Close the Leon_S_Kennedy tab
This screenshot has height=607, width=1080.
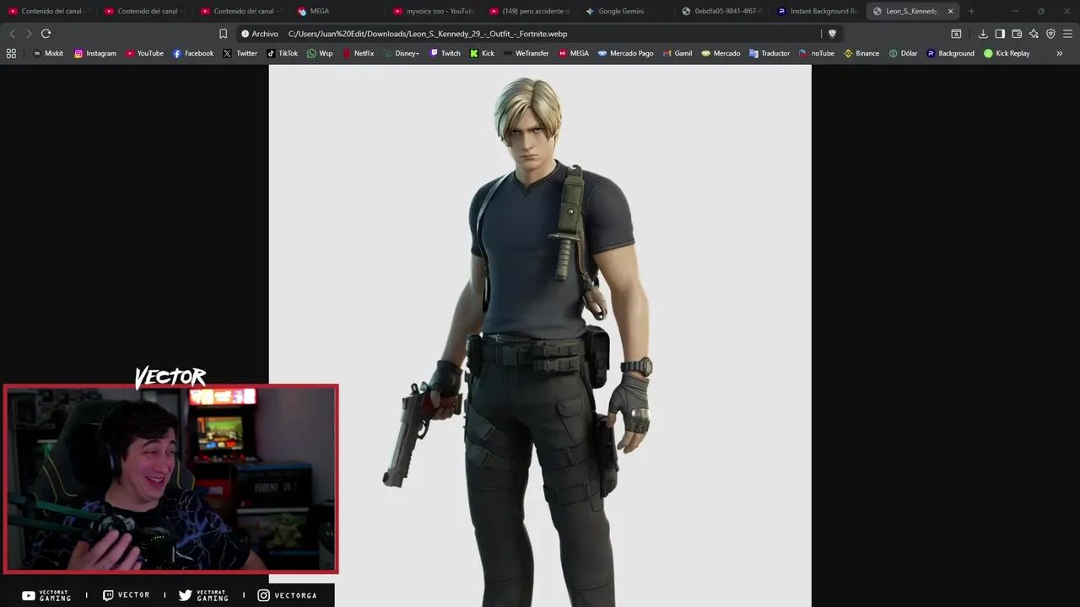click(x=950, y=11)
